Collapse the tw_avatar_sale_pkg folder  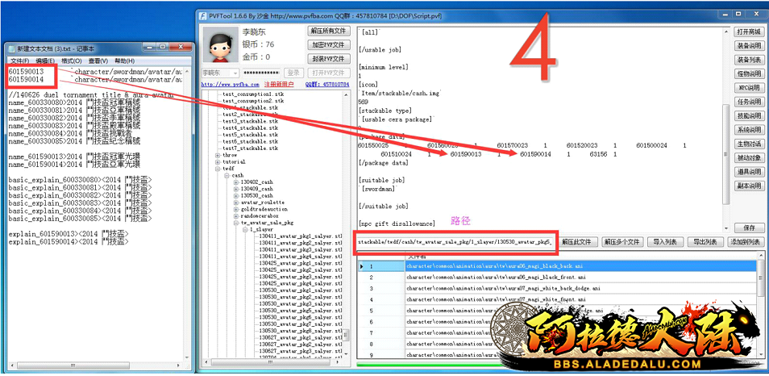click(235, 222)
